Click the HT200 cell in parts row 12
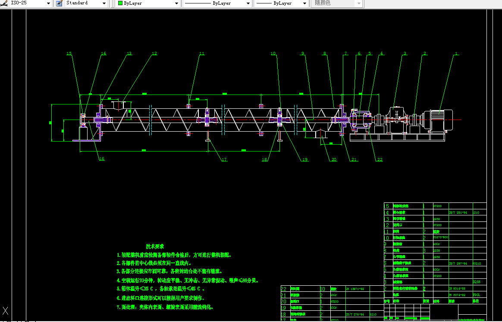Viewport: 502px width, 322px height. [x=437, y=225]
